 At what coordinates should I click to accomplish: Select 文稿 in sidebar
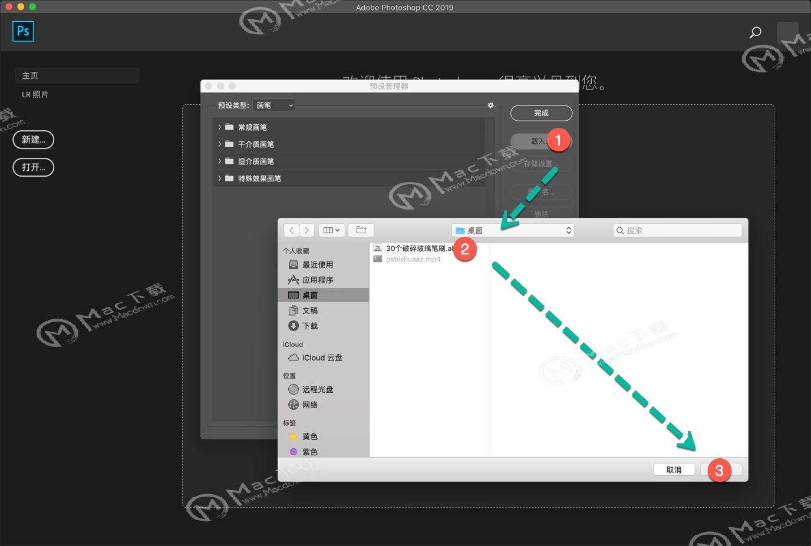(x=323, y=310)
